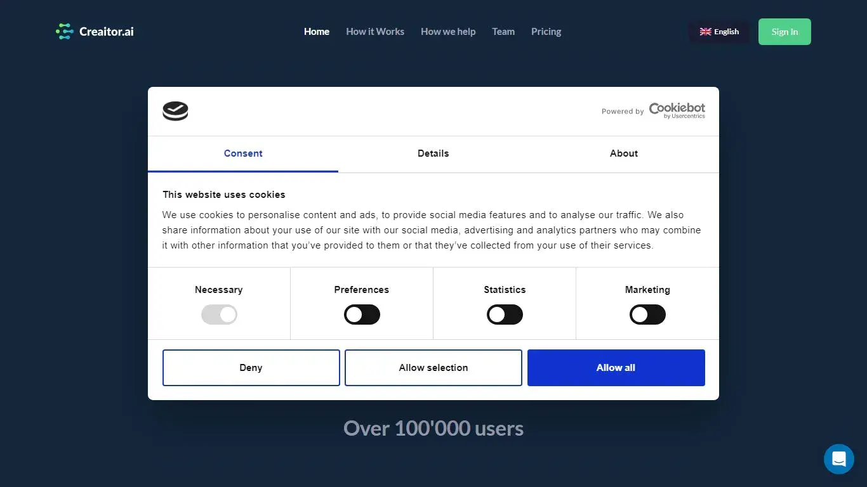Switch to the Details tab
Viewport: 867px width, 487px height.
tap(433, 153)
